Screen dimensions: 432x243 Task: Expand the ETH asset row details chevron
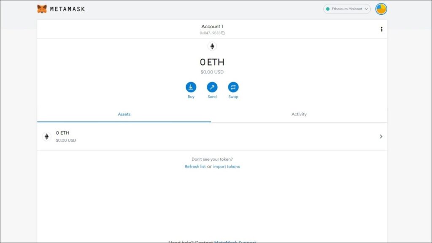click(x=381, y=136)
